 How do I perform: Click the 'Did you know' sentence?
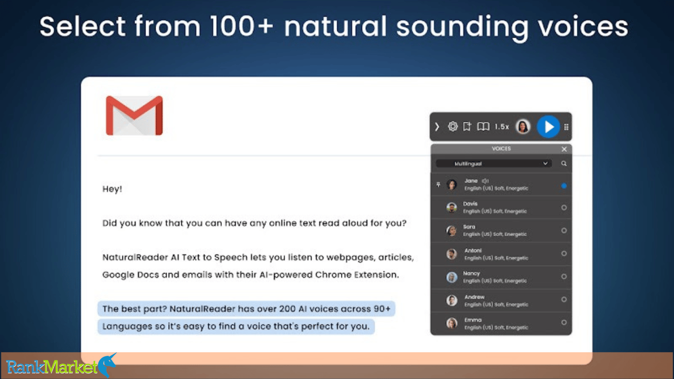tap(255, 223)
